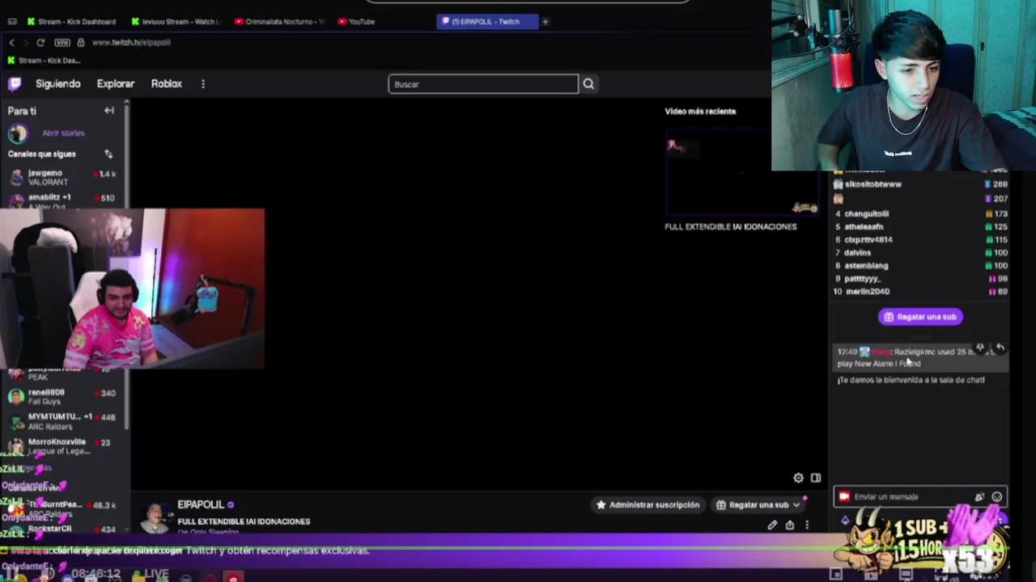The height and width of the screenshot is (582, 1036).
Task: Click the ElPAPOLIL channel name
Action: (200, 505)
